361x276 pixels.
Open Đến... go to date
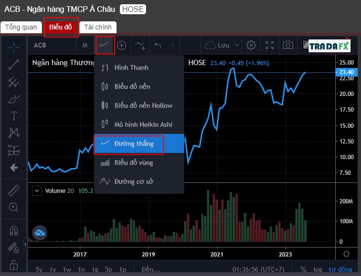pyautogui.click(x=151, y=269)
